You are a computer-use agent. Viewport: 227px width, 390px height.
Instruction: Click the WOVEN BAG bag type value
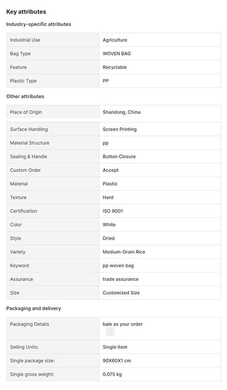(x=116, y=54)
